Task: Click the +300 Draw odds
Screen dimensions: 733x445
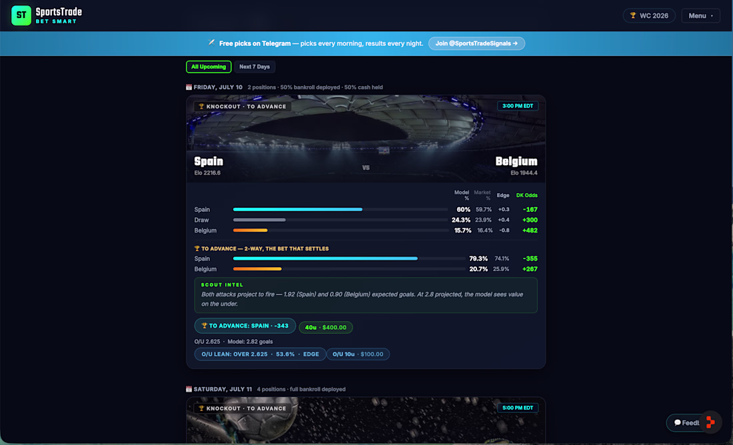Action: coord(530,220)
